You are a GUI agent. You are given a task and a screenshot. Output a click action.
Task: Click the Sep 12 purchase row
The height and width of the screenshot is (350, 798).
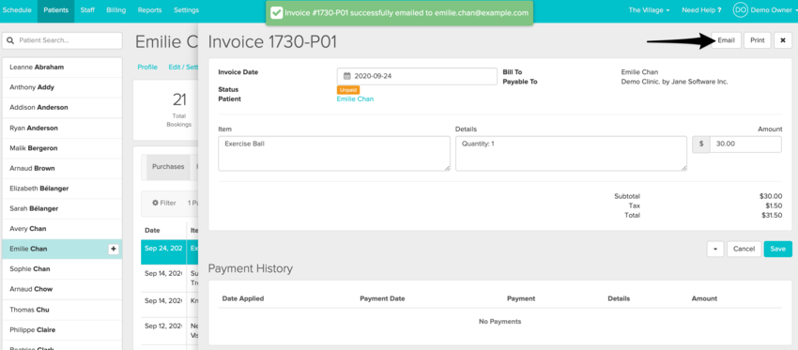(170, 329)
